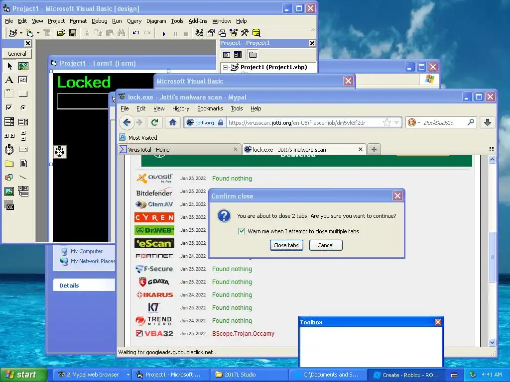Switch to 2017L Studio taskbar item
510x382 pixels.
pos(250,375)
